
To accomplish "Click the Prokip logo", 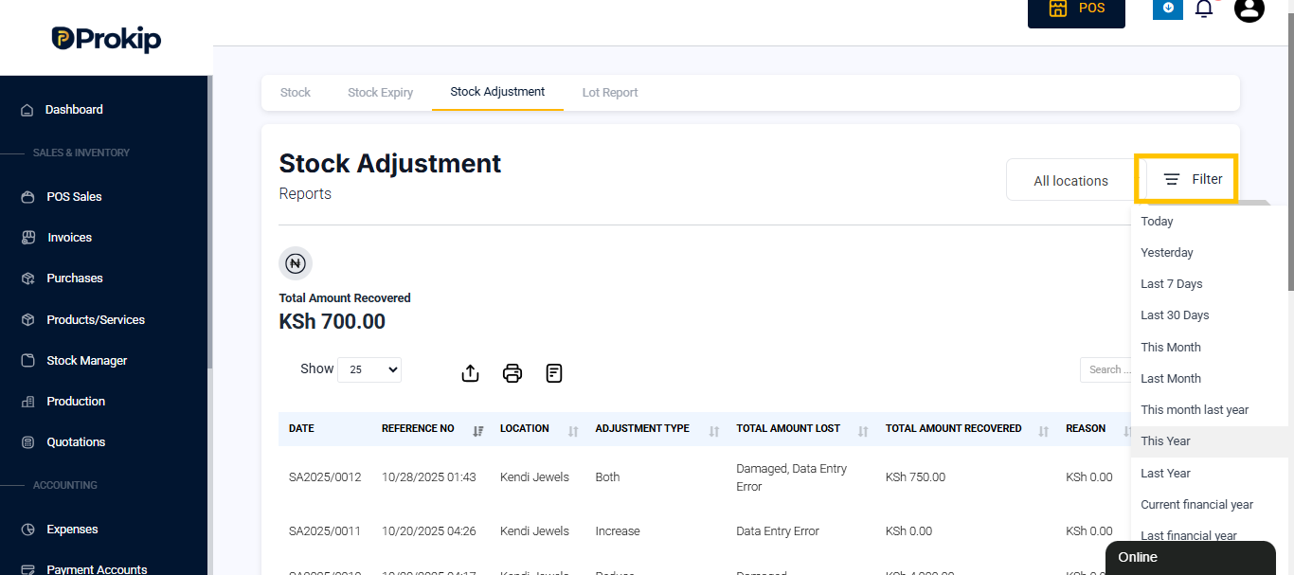I will point(106,39).
